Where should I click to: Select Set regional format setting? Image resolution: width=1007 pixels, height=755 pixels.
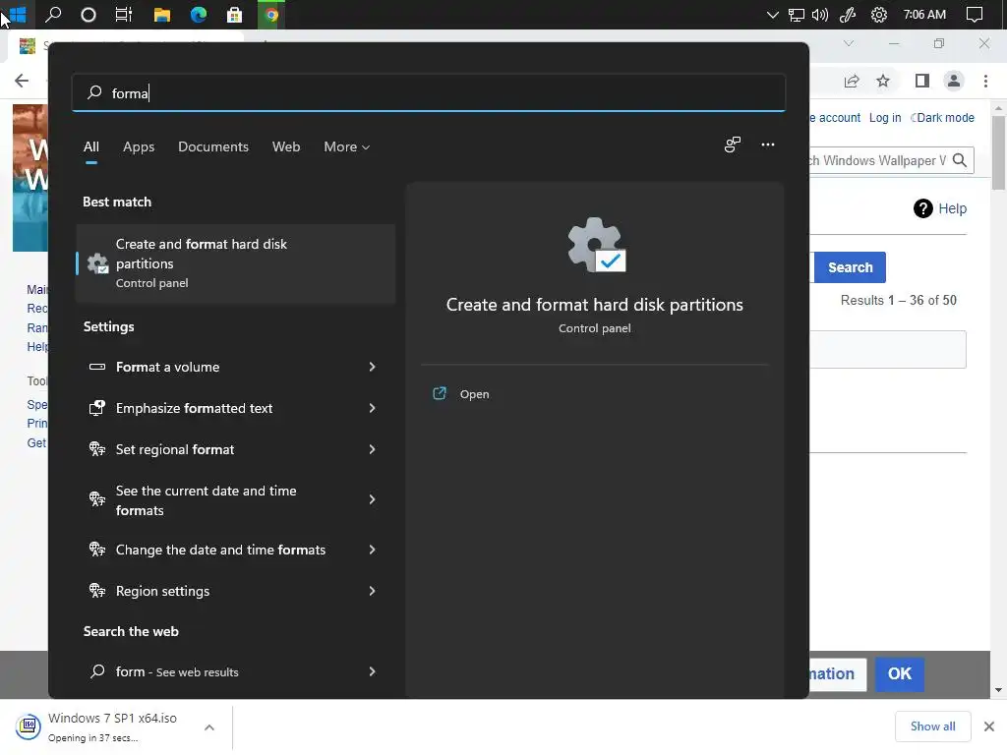(x=175, y=449)
